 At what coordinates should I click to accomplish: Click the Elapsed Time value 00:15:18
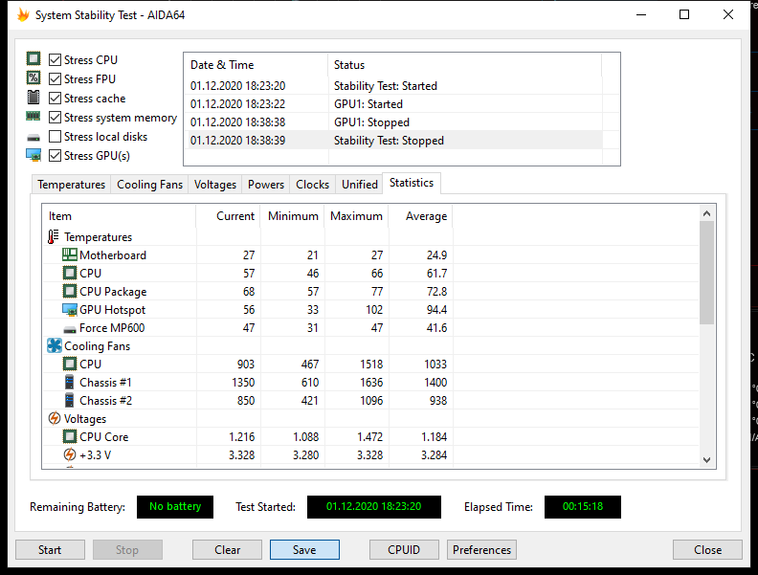[583, 506]
